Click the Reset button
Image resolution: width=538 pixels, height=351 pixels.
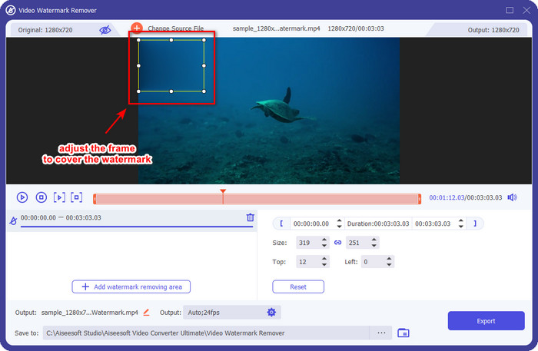298,287
